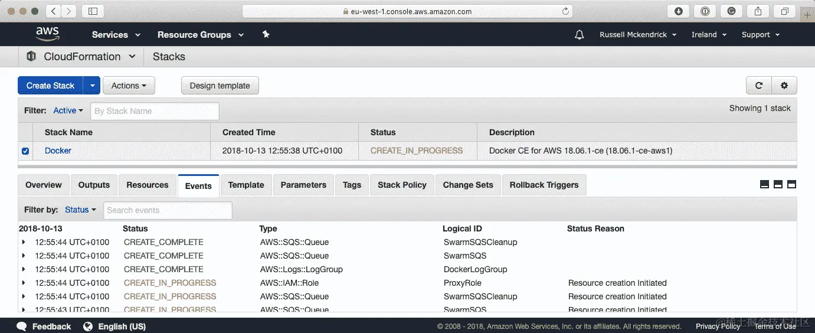
Task: Open the Support dropdown menu
Action: click(x=761, y=35)
